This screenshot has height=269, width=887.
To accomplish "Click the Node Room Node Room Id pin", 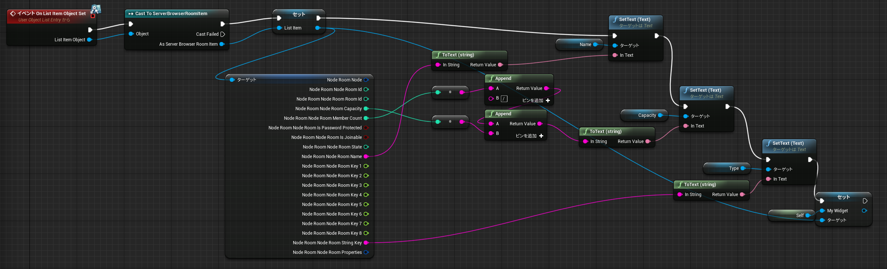I will tap(366, 90).
